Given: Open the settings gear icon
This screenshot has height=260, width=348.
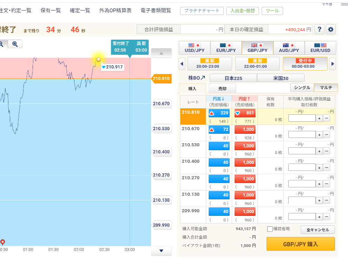Looking at the screenshot, I should point(330,29).
